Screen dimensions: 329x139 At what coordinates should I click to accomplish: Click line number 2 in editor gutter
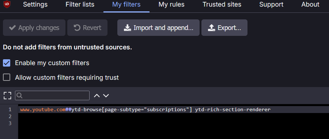coord(10,116)
